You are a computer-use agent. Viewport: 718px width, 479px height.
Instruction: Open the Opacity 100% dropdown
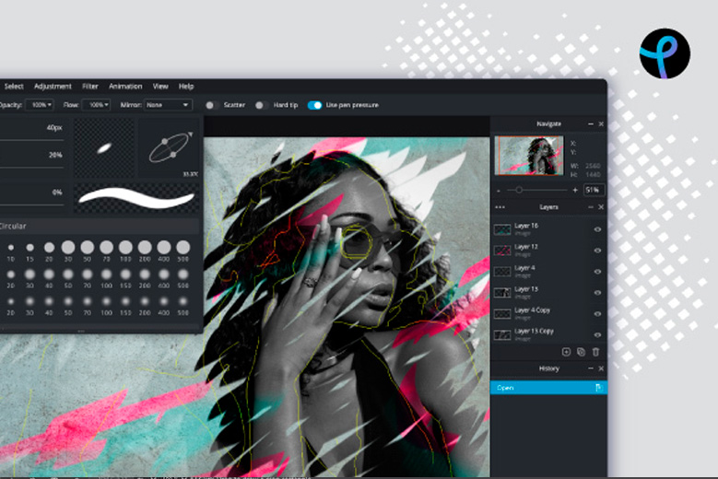[40, 105]
